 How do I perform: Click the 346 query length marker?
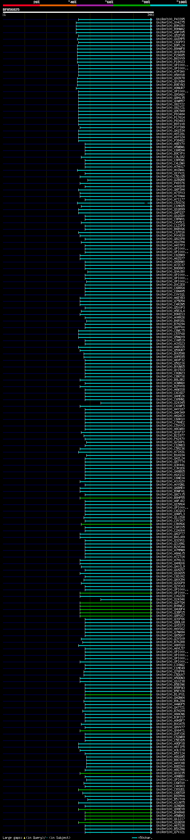(x=150, y=15)
